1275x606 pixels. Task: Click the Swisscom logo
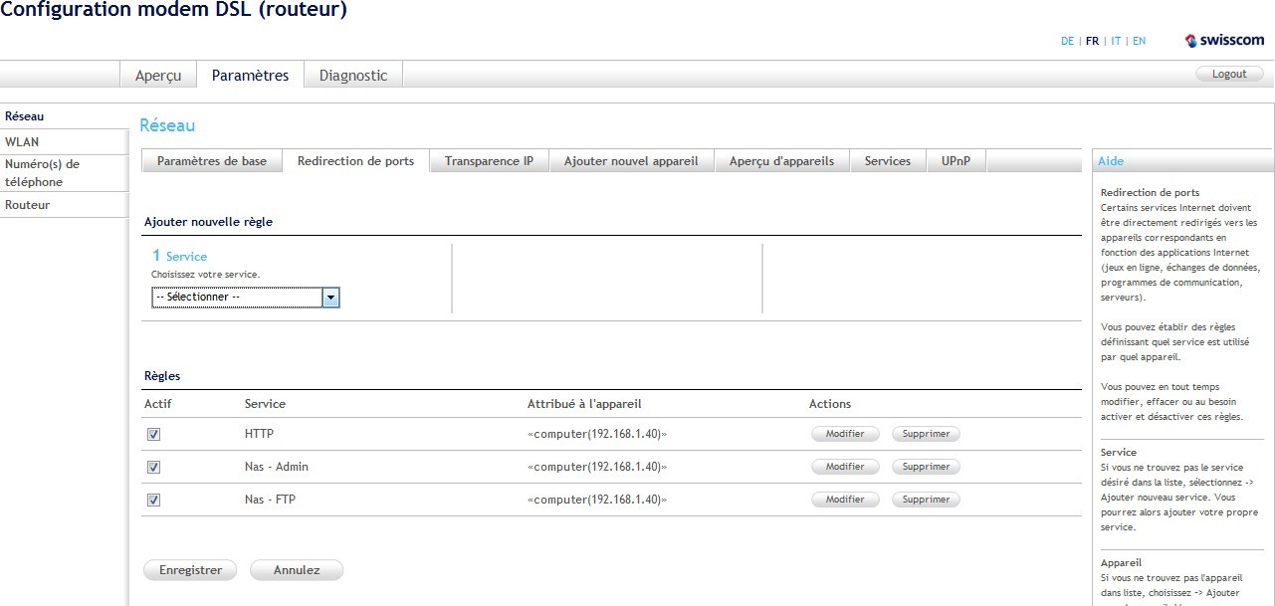pos(1223,41)
